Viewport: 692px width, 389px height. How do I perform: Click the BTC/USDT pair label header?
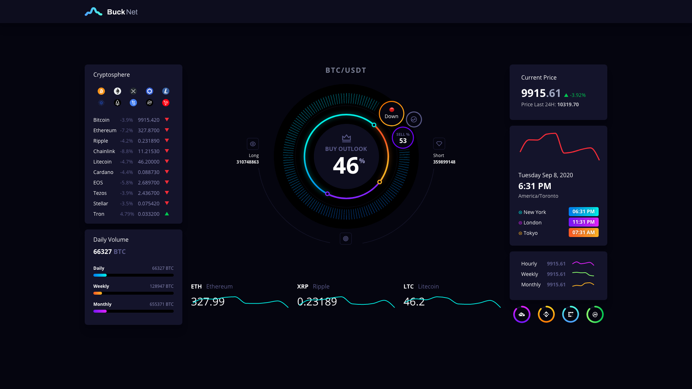(346, 70)
